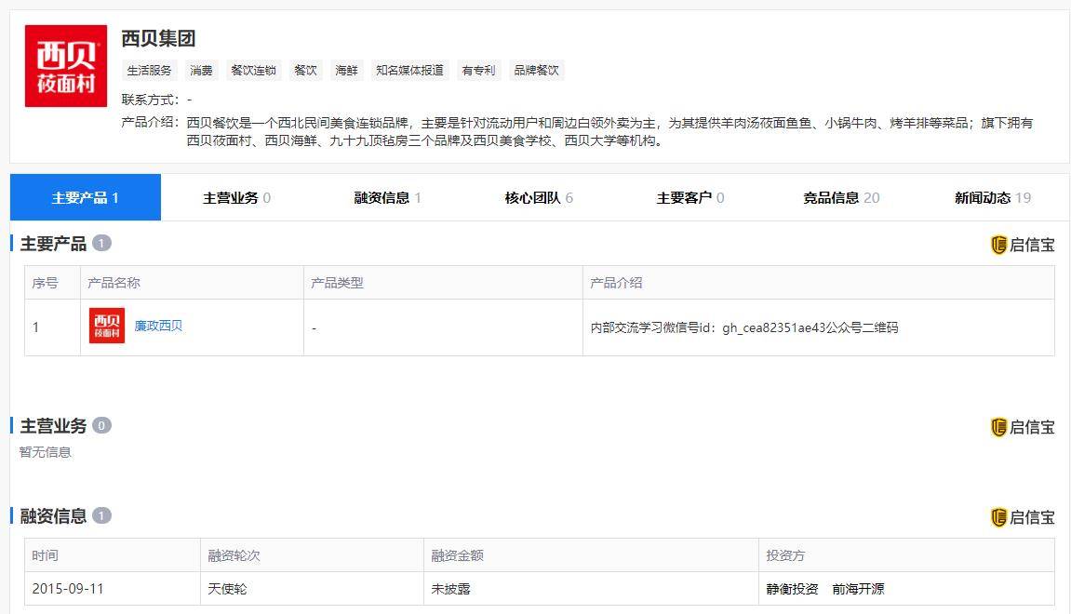Click the 餐饮连锁 tag
1071x614 pixels.
point(253,71)
